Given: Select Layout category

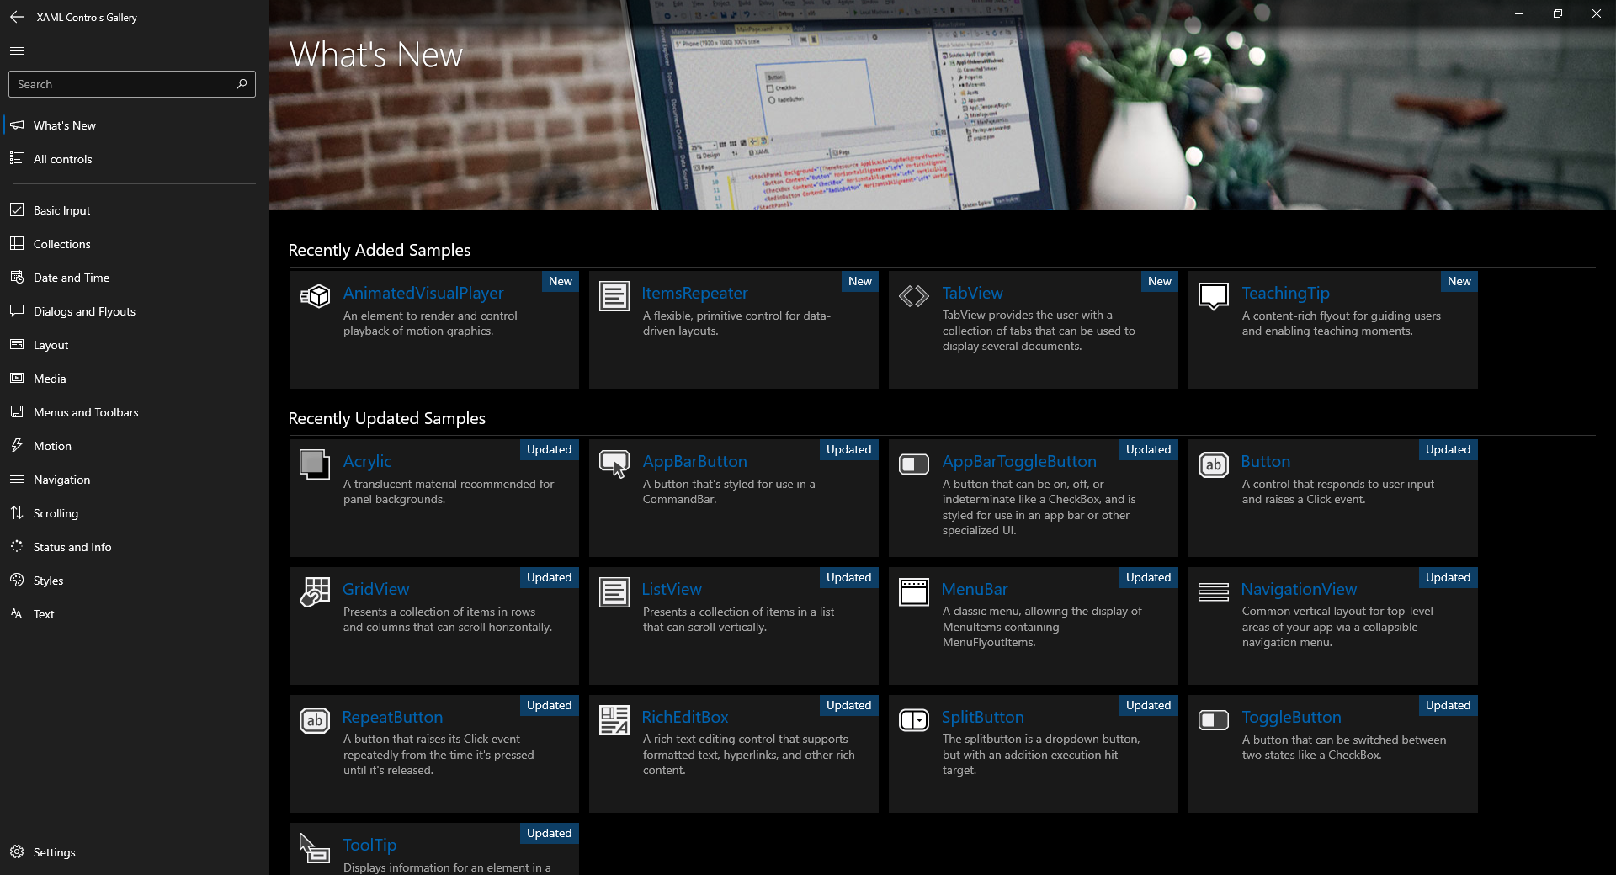Looking at the screenshot, I should (135, 345).
